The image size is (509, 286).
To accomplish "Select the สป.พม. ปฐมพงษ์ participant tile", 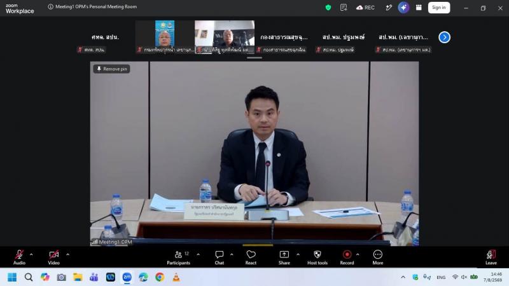I will [x=344, y=37].
